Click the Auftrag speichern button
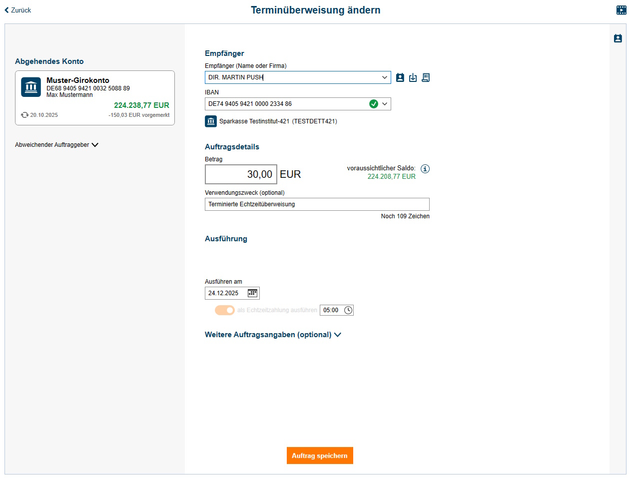This screenshot has height=478, width=630. [320, 455]
